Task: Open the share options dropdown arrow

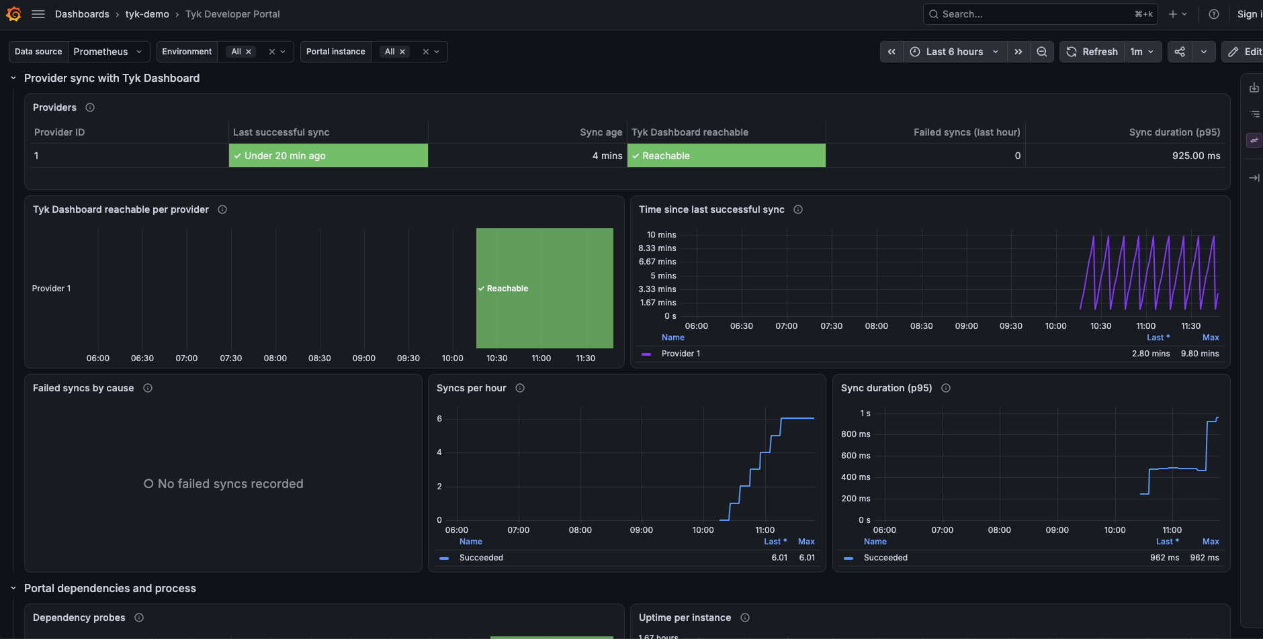Action: point(1204,52)
